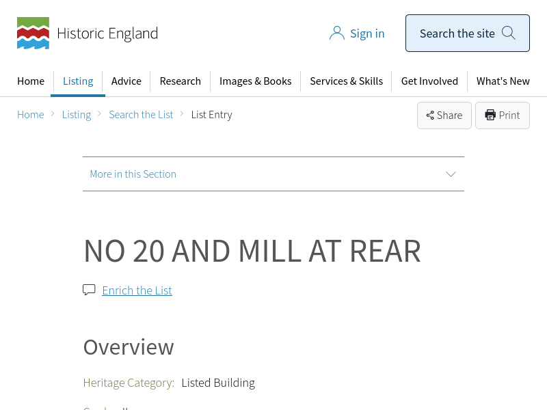Open the Get Involved menu
547x410 pixels.
(429, 81)
